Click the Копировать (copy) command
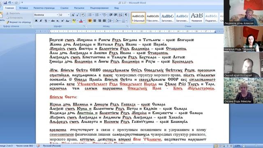263x148 pixels. tap(14, 18)
